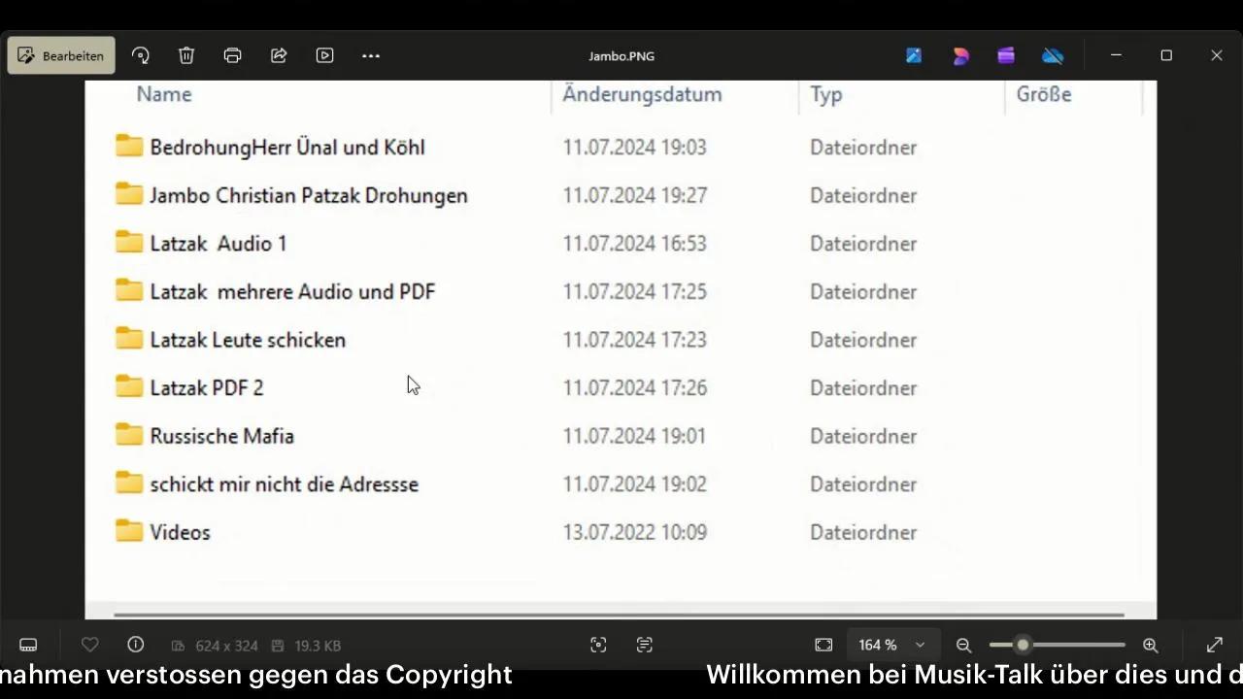Viewport: 1243px width, 699px height.
Task: Close the Photos window
Action: point(1217,55)
